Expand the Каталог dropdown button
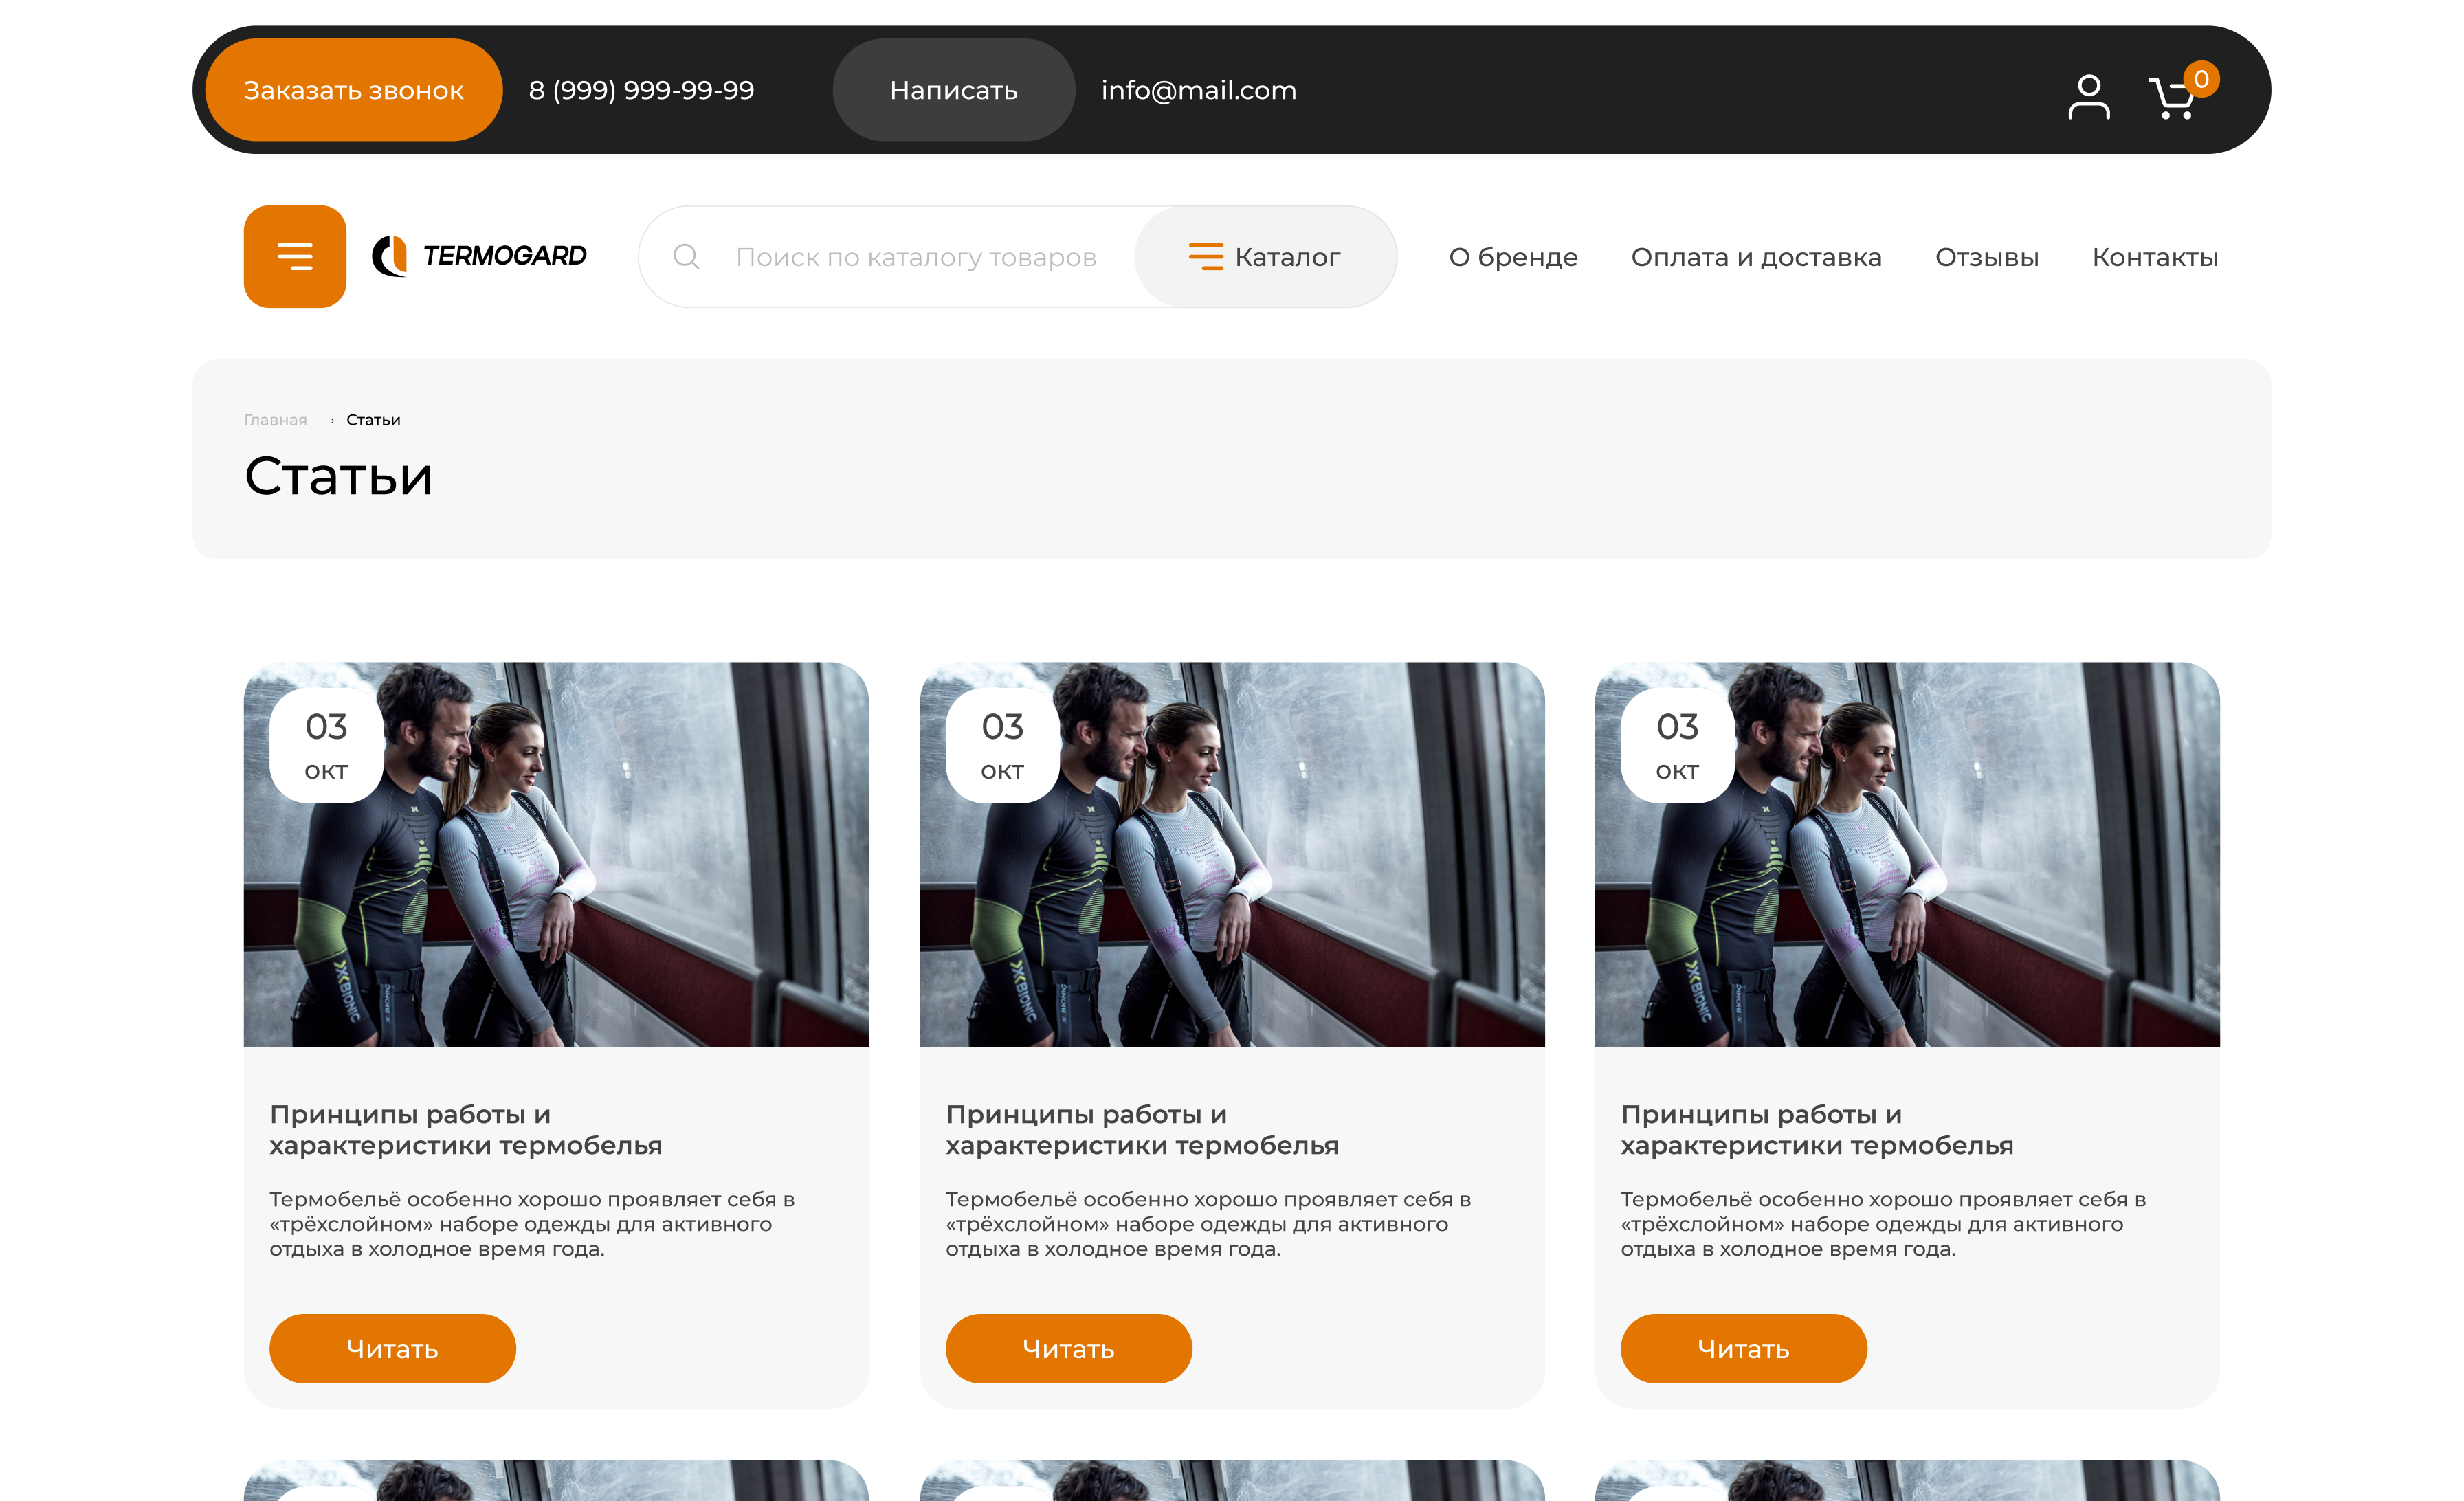 click(x=1265, y=257)
